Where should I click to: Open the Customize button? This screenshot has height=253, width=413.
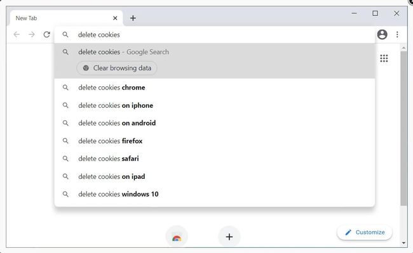point(365,232)
